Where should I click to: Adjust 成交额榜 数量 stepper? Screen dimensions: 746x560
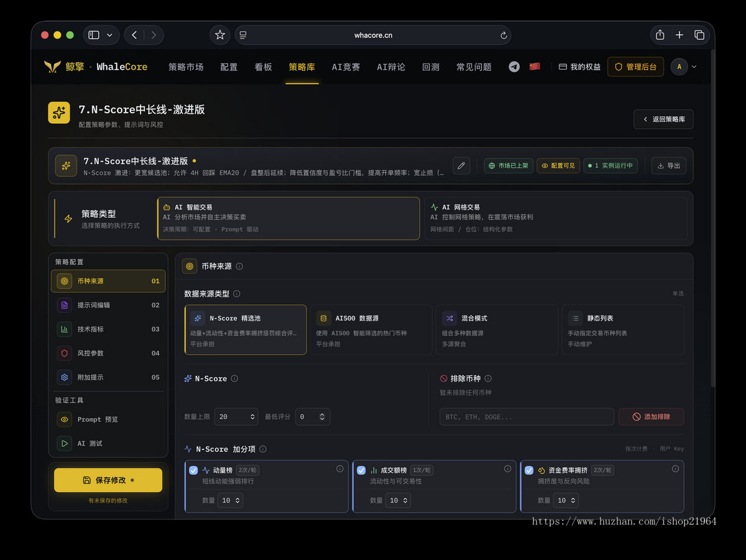tap(405, 500)
